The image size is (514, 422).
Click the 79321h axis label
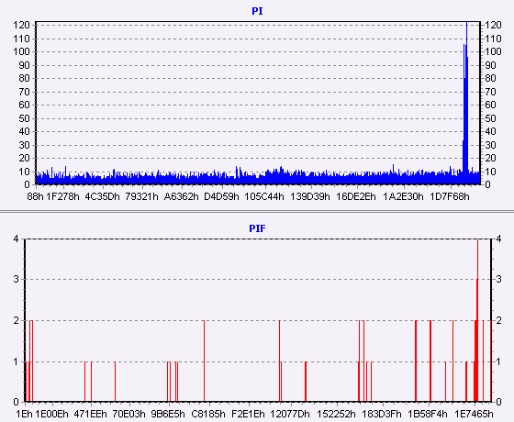(x=141, y=196)
